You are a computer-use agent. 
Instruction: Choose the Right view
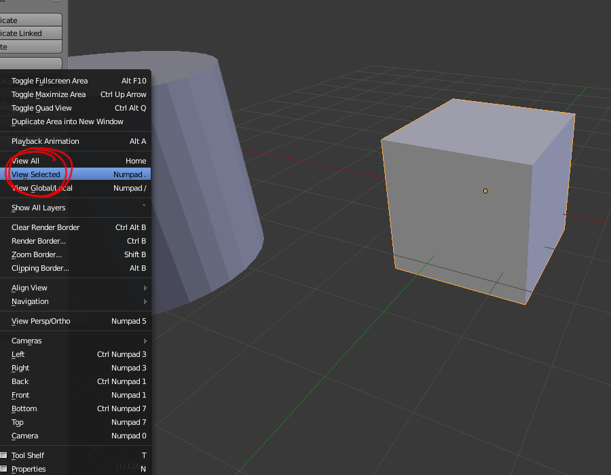[75, 368]
